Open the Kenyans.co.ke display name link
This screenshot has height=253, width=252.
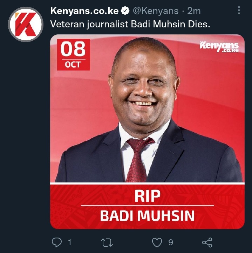[x=84, y=11]
